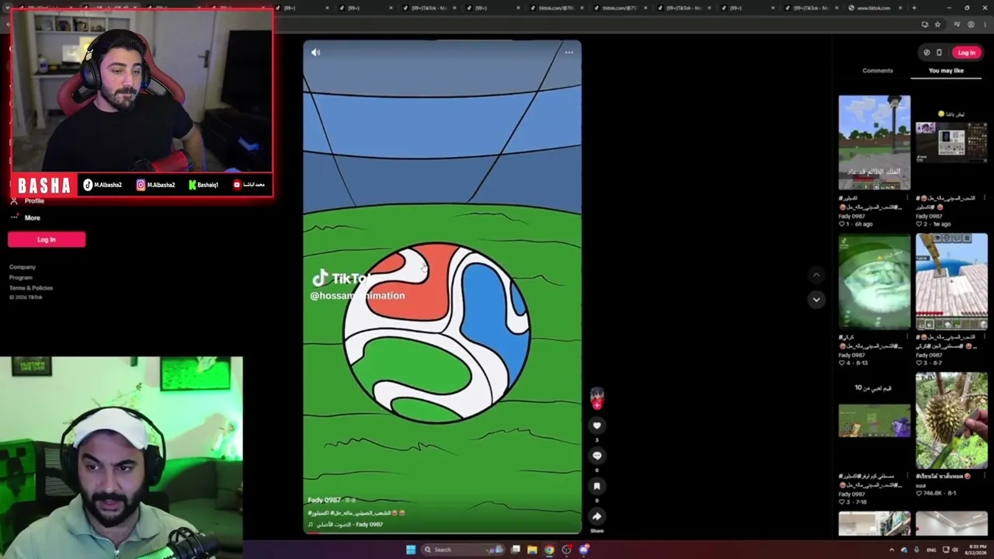994x559 pixels.
Task: Open Google Chrome from the taskbar
Action: [x=549, y=550]
